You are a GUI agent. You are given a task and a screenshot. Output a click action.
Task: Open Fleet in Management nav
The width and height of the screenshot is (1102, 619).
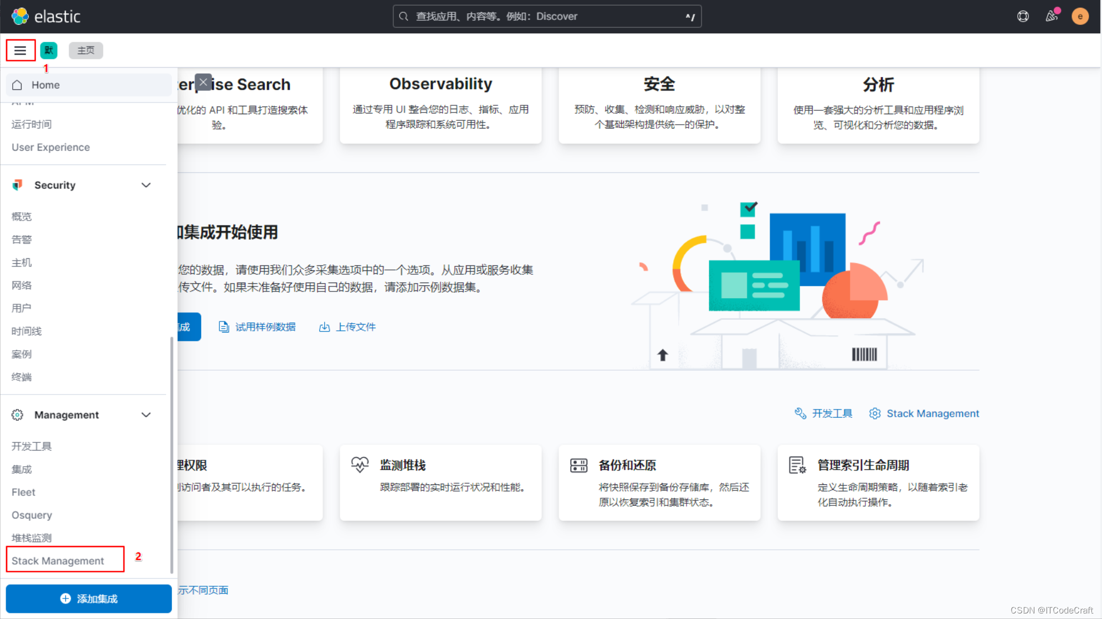coord(23,492)
